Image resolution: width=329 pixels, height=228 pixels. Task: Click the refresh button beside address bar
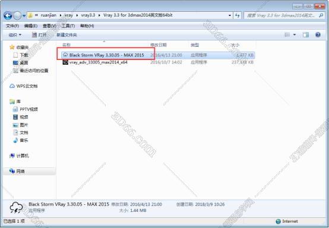[x=238, y=15]
